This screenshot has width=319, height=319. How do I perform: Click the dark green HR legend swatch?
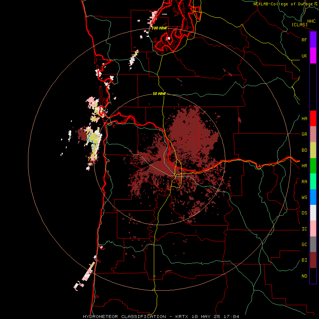[313, 166]
